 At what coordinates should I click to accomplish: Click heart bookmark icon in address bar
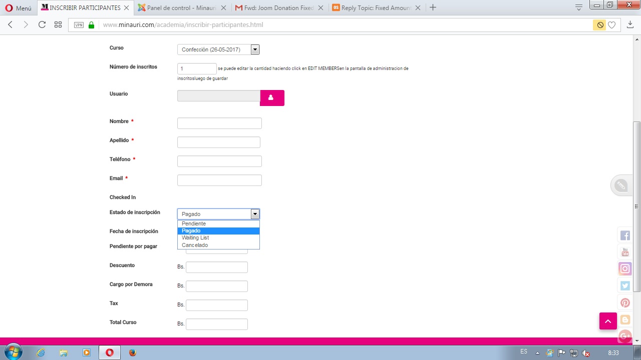tap(611, 25)
